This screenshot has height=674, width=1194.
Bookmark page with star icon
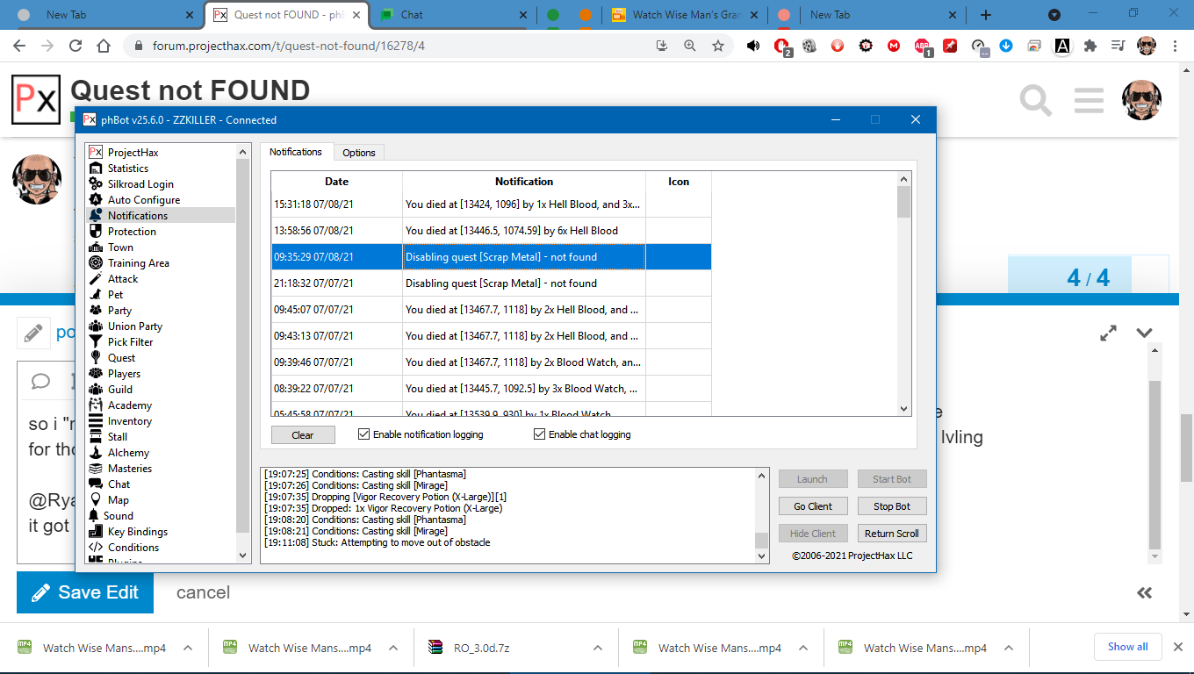(718, 46)
